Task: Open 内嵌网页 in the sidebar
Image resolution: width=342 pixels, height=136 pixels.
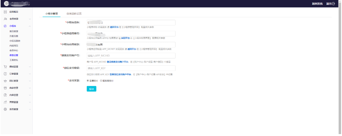Action: [14, 46]
